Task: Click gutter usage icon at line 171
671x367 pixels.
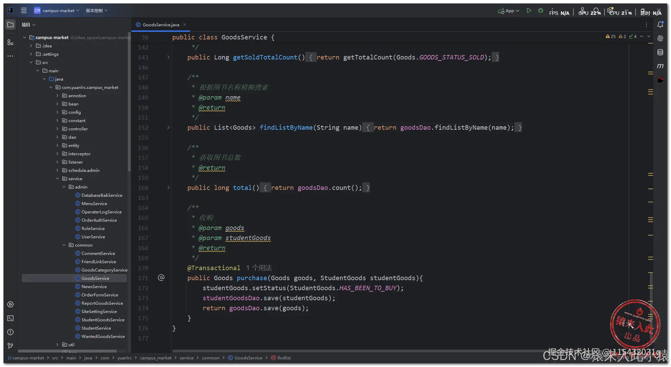Action: pos(161,277)
